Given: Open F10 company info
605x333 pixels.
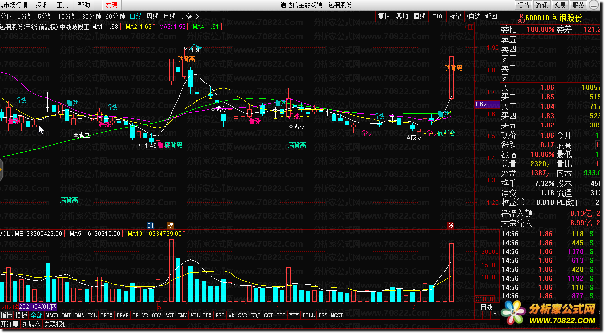Looking at the screenshot, I should click(x=438, y=16).
